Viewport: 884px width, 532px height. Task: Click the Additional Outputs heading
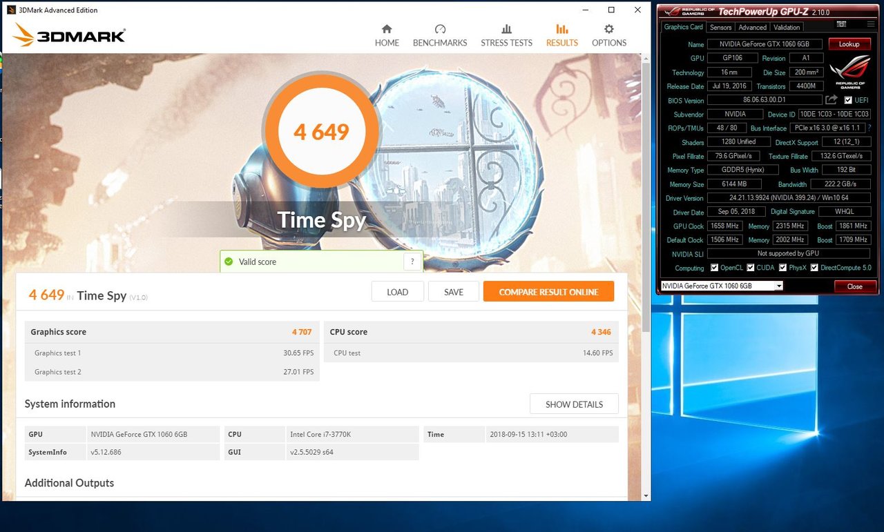[x=69, y=483]
